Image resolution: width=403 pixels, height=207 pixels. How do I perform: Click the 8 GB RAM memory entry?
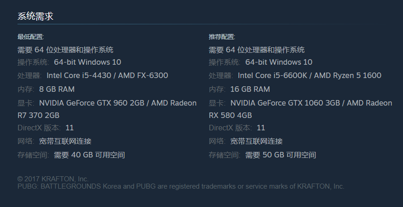[x=57, y=89]
